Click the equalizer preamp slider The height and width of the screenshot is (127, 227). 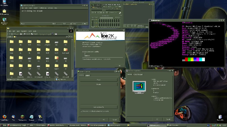point(93,23)
